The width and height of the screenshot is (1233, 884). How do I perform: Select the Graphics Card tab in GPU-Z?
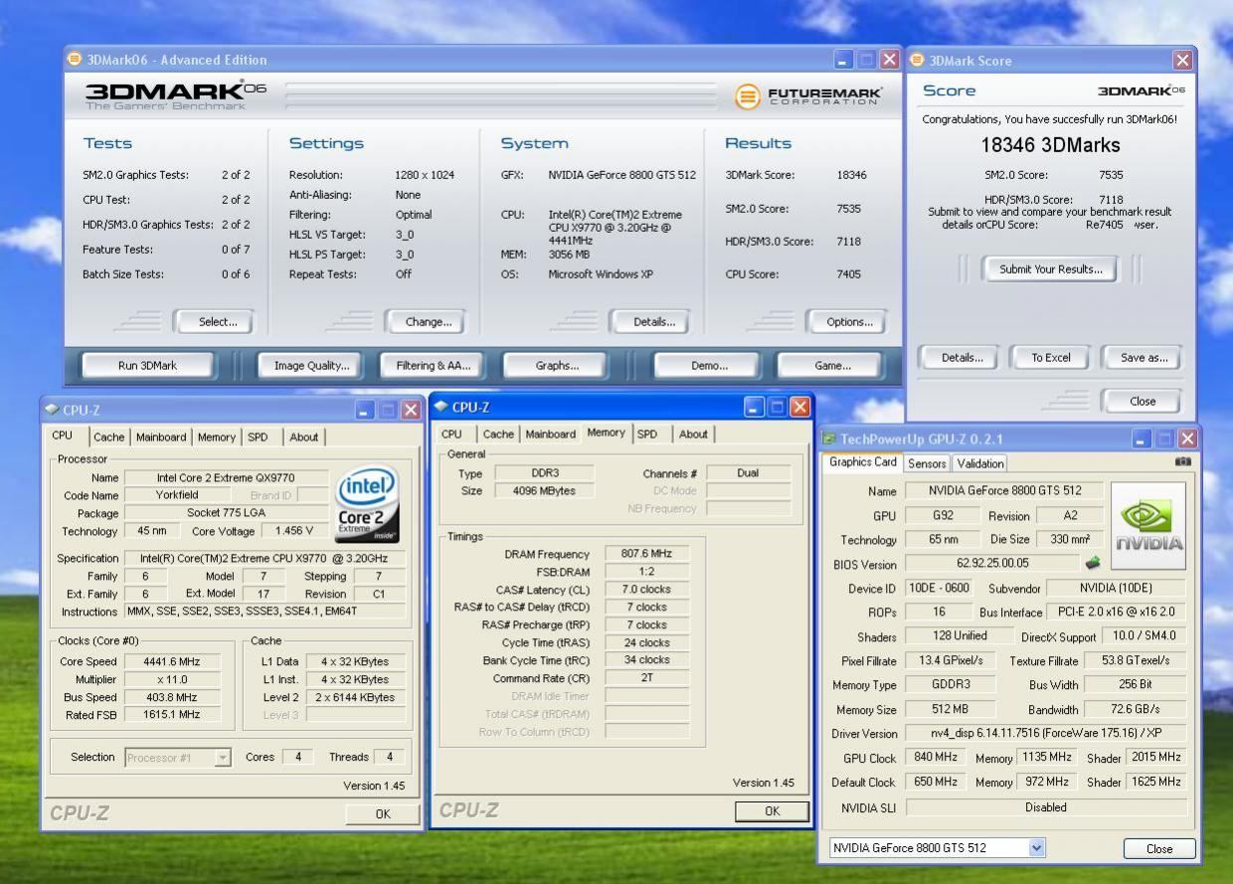pyautogui.click(x=863, y=462)
